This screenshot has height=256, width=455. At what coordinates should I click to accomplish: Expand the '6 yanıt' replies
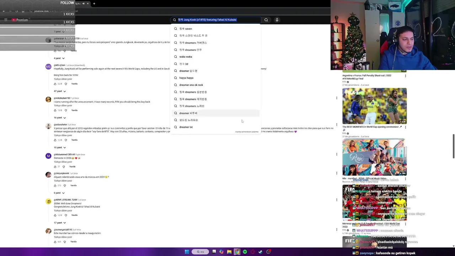point(59,193)
